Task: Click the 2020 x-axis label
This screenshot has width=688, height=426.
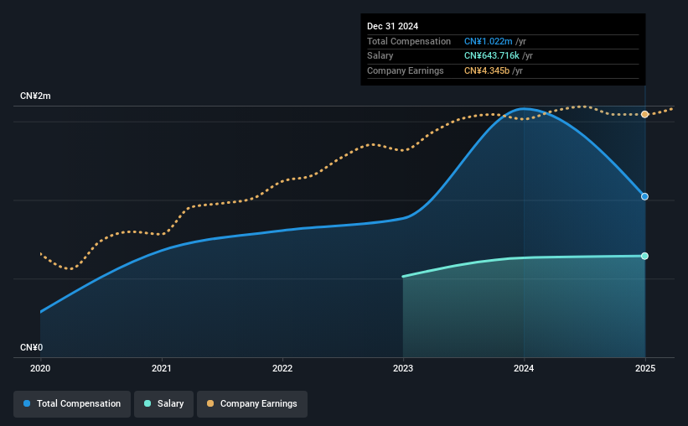Action: click(40, 368)
